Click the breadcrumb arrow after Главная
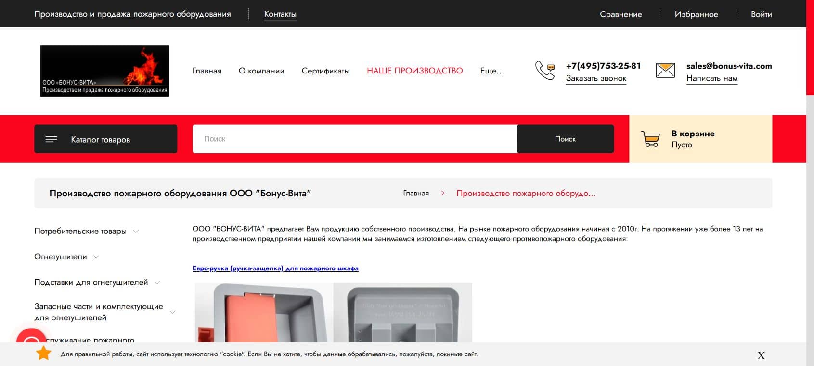The image size is (814, 366). click(442, 193)
